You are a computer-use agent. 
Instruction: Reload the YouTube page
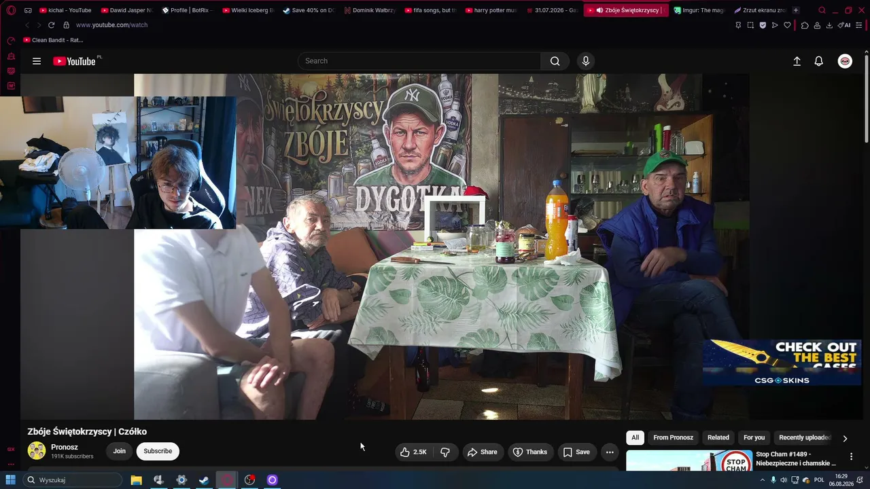coord(51,25)
